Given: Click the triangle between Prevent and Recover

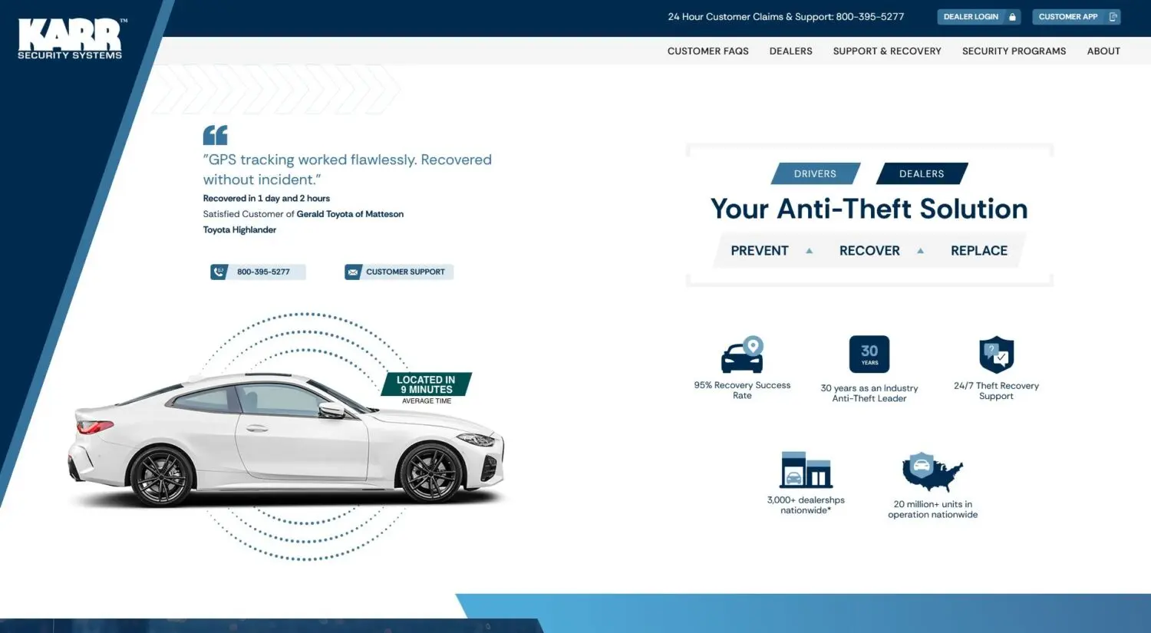Looking at the screenshot, I should tap(809, 251).
